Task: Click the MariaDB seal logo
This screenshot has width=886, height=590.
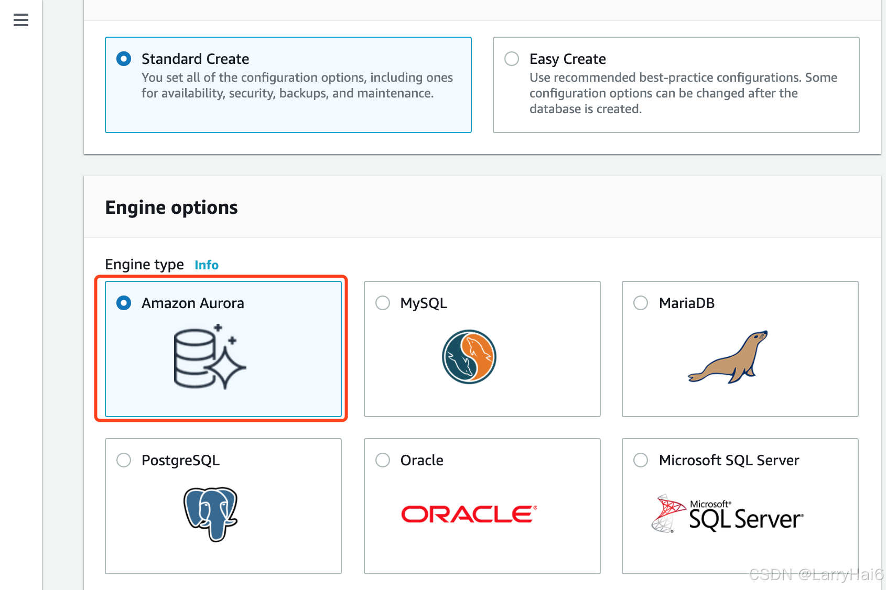Action: tap(728, 357)
